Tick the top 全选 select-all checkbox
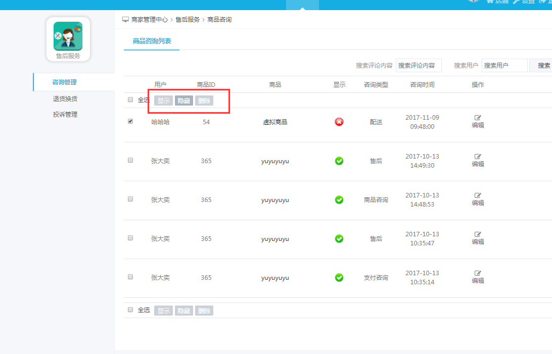Image resolution: width=552 pixels, height=354 pixels. point(130,99)
